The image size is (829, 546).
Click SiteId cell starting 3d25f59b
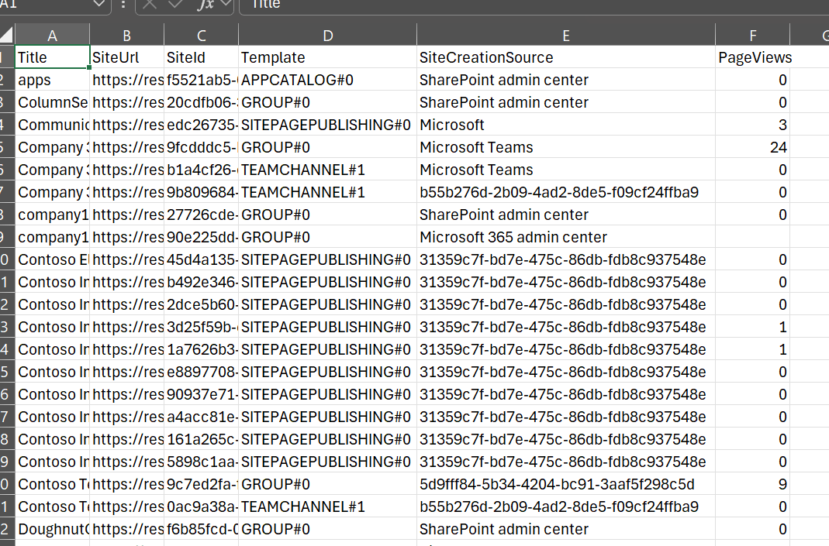[202, 327]
